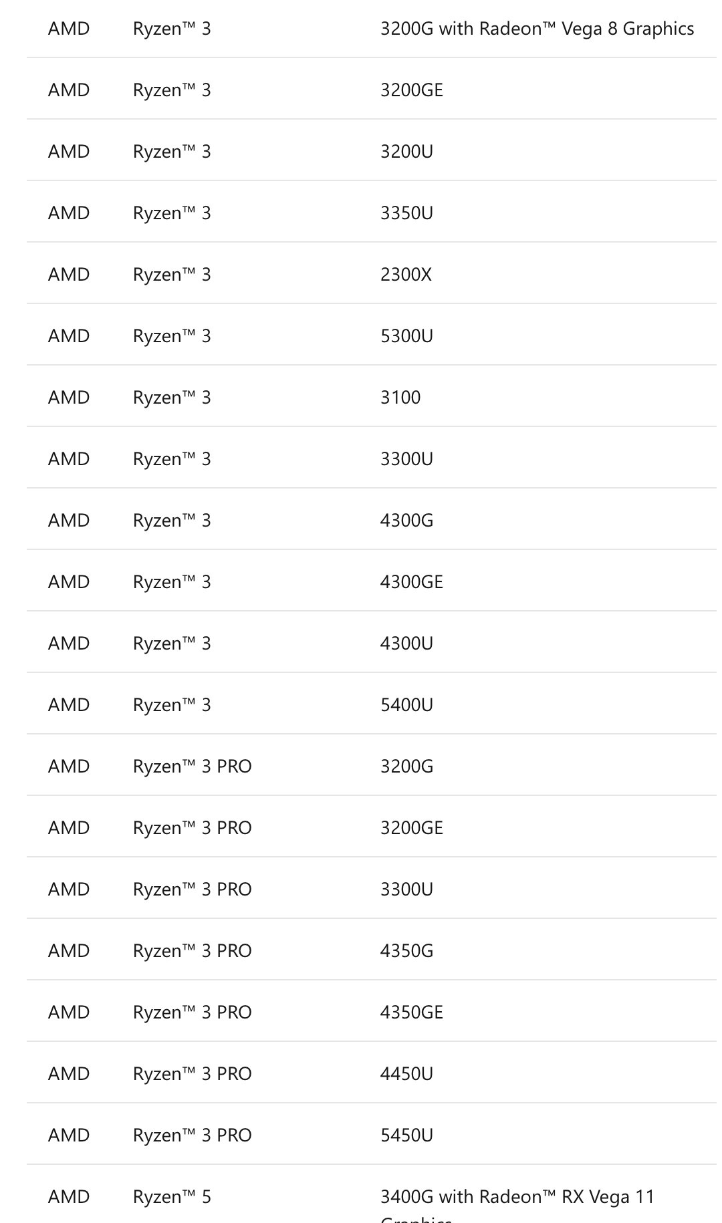The height and width of the screenshot is (1223, 722).
Task: Click the 4300G model cell
Action: tap(406, 521)
